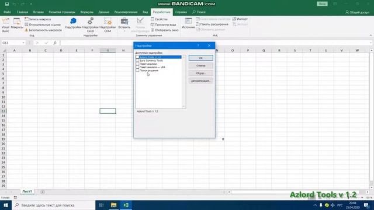This screenshot has width=374, height=210.
Task: Open the Windows Start menu
Action: click(6, 205)
